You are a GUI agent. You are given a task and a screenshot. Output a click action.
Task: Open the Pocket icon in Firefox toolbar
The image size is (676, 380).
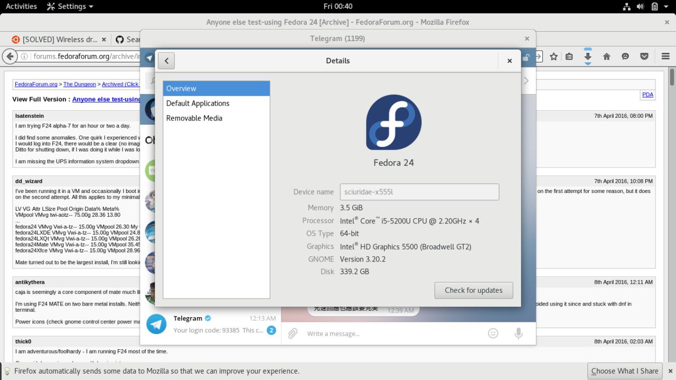coord(644,57)
